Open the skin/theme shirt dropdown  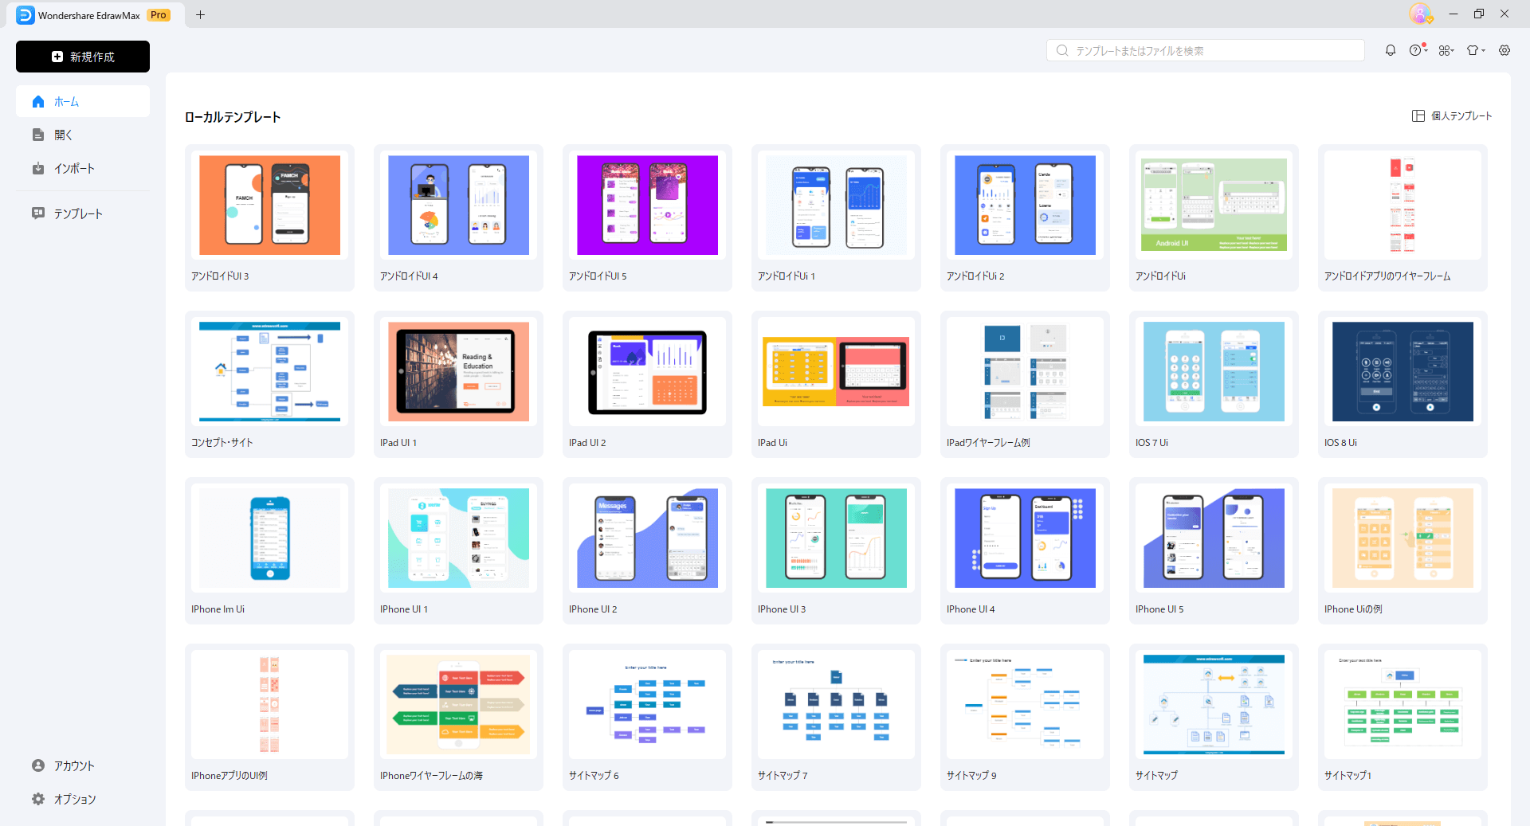(x=1476, y=50)
